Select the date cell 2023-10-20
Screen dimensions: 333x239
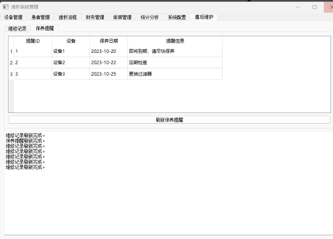[109, 51]
